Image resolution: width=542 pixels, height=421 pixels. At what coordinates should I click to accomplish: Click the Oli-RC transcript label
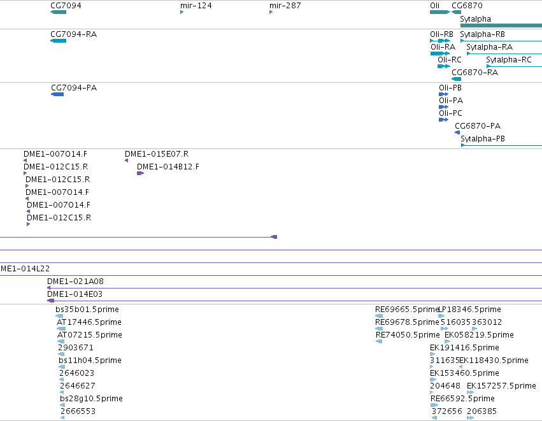[450, 60]
